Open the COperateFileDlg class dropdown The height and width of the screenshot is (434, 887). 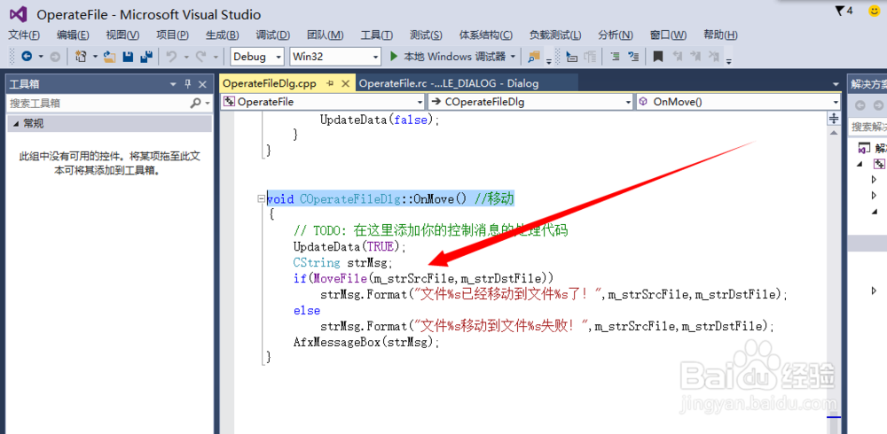point(627,102)
